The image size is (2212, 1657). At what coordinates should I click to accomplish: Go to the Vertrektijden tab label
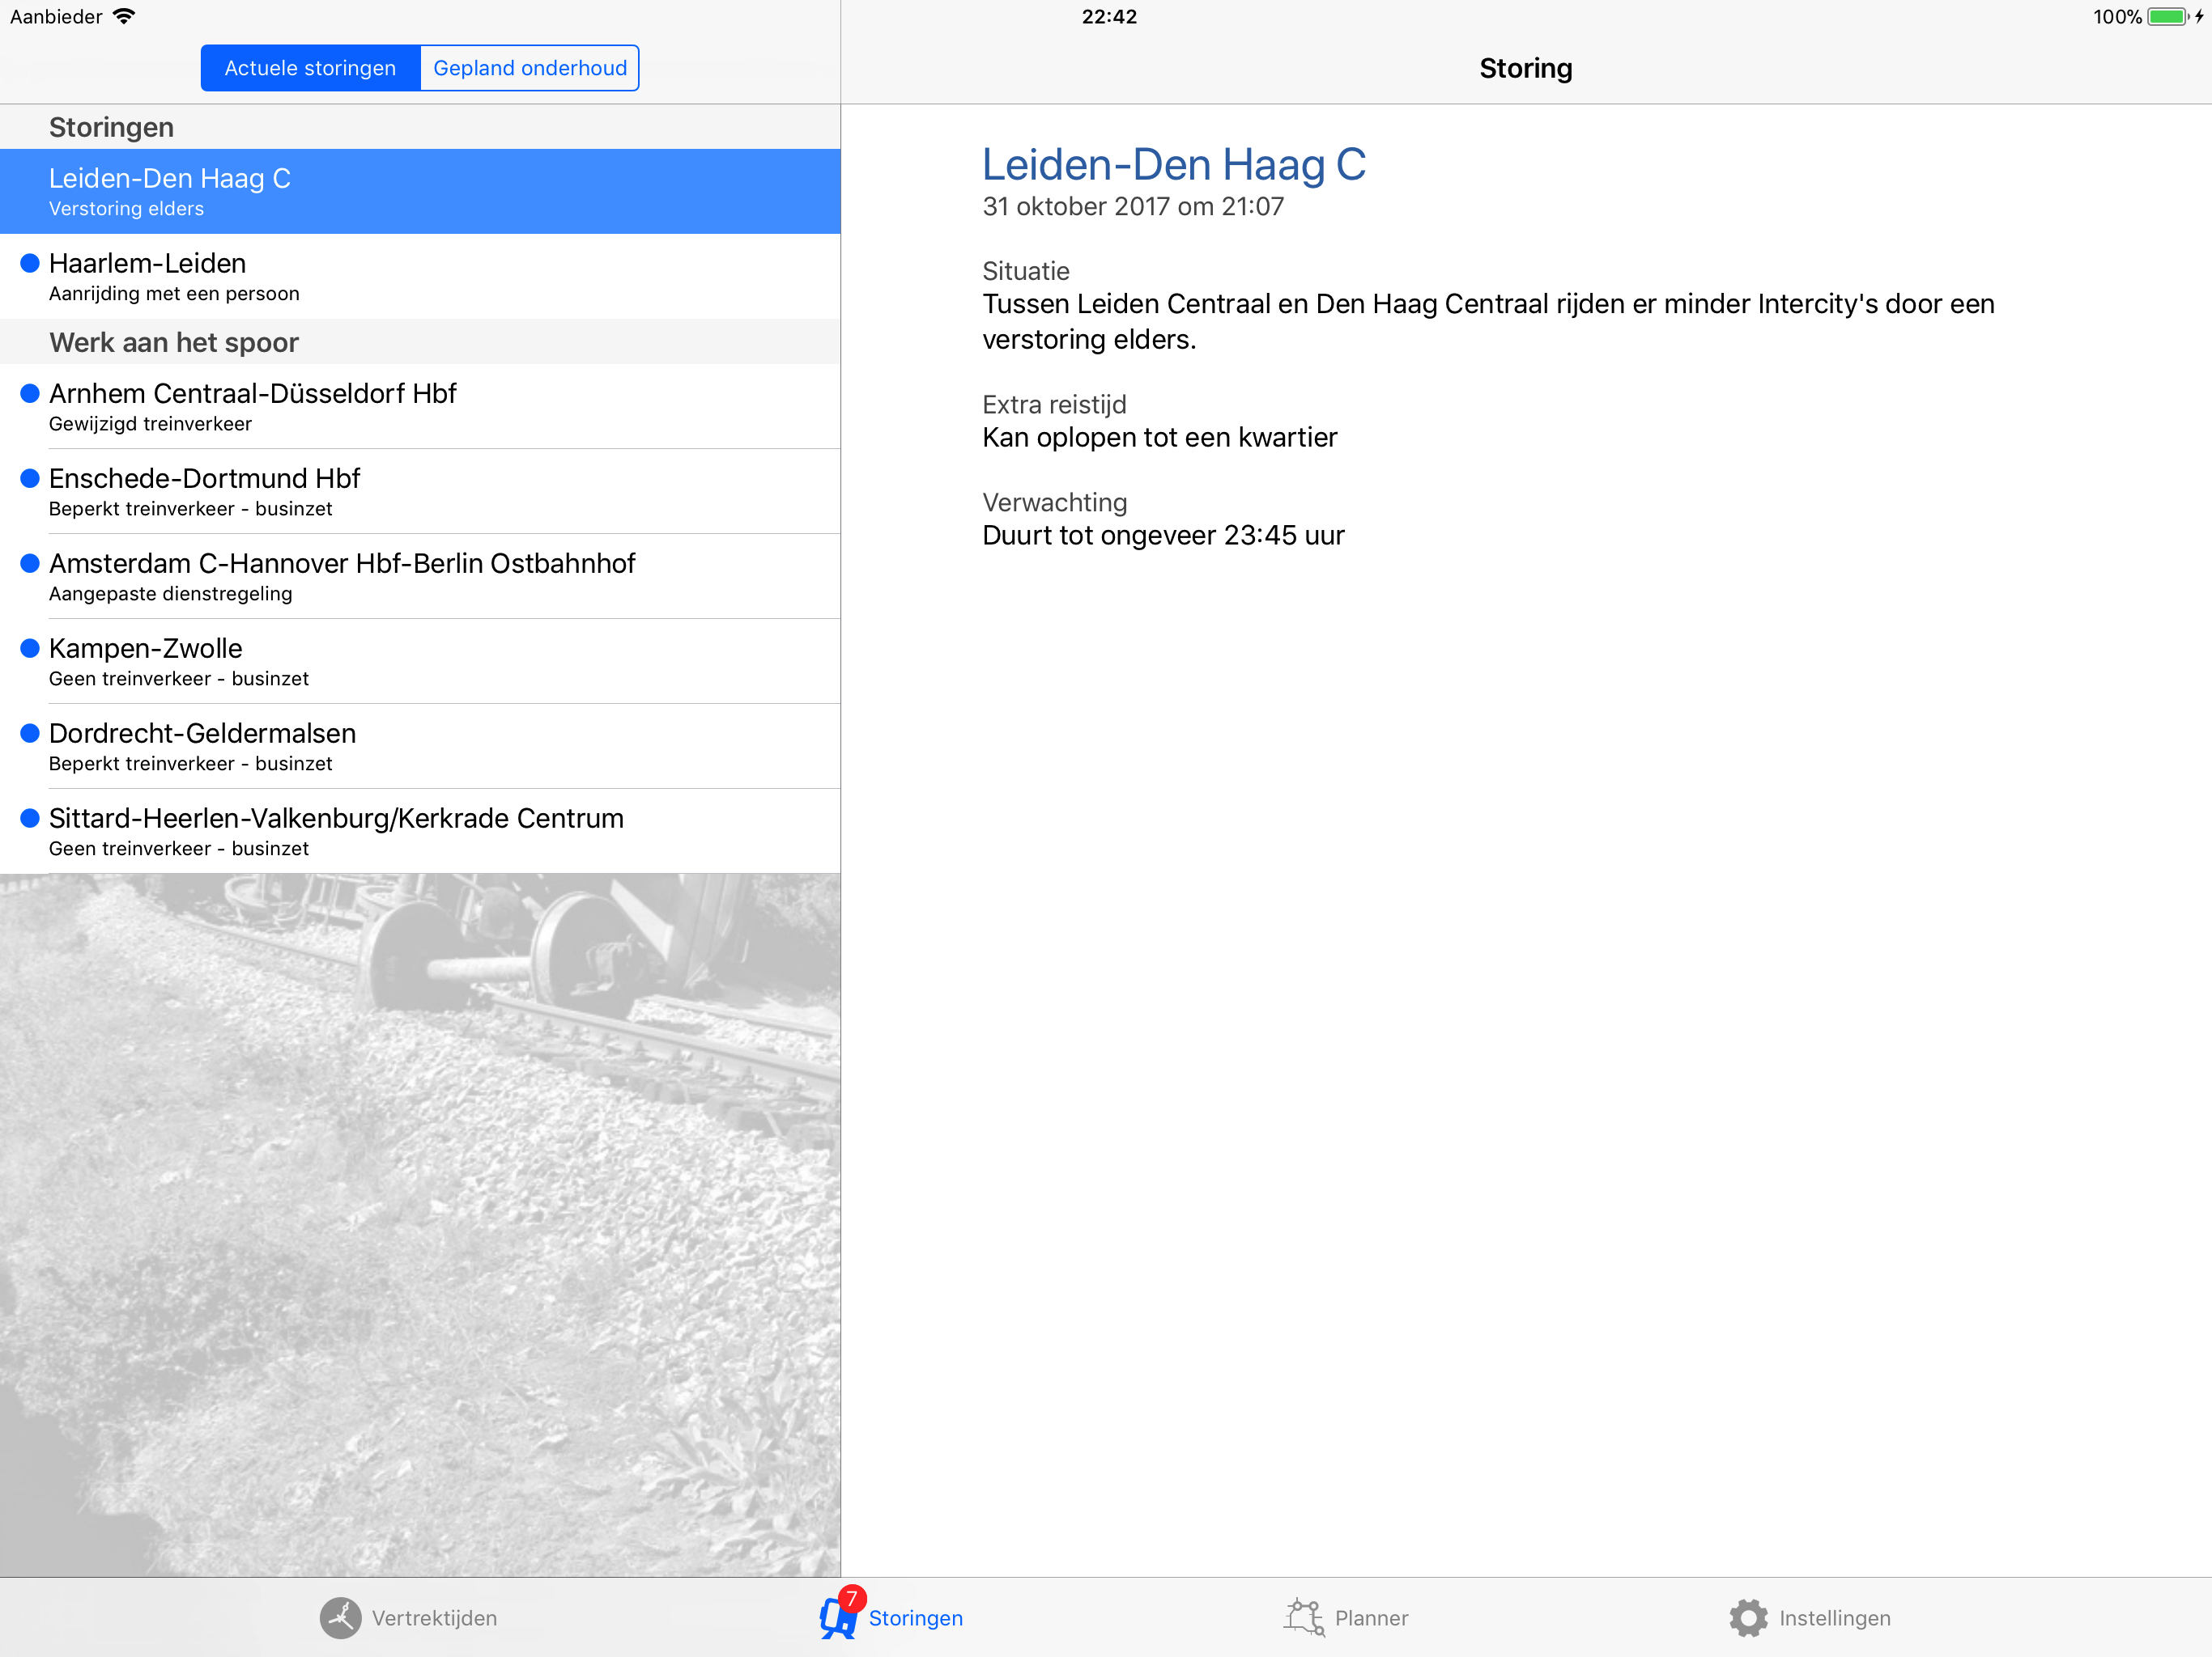[x=434, y=1618]
